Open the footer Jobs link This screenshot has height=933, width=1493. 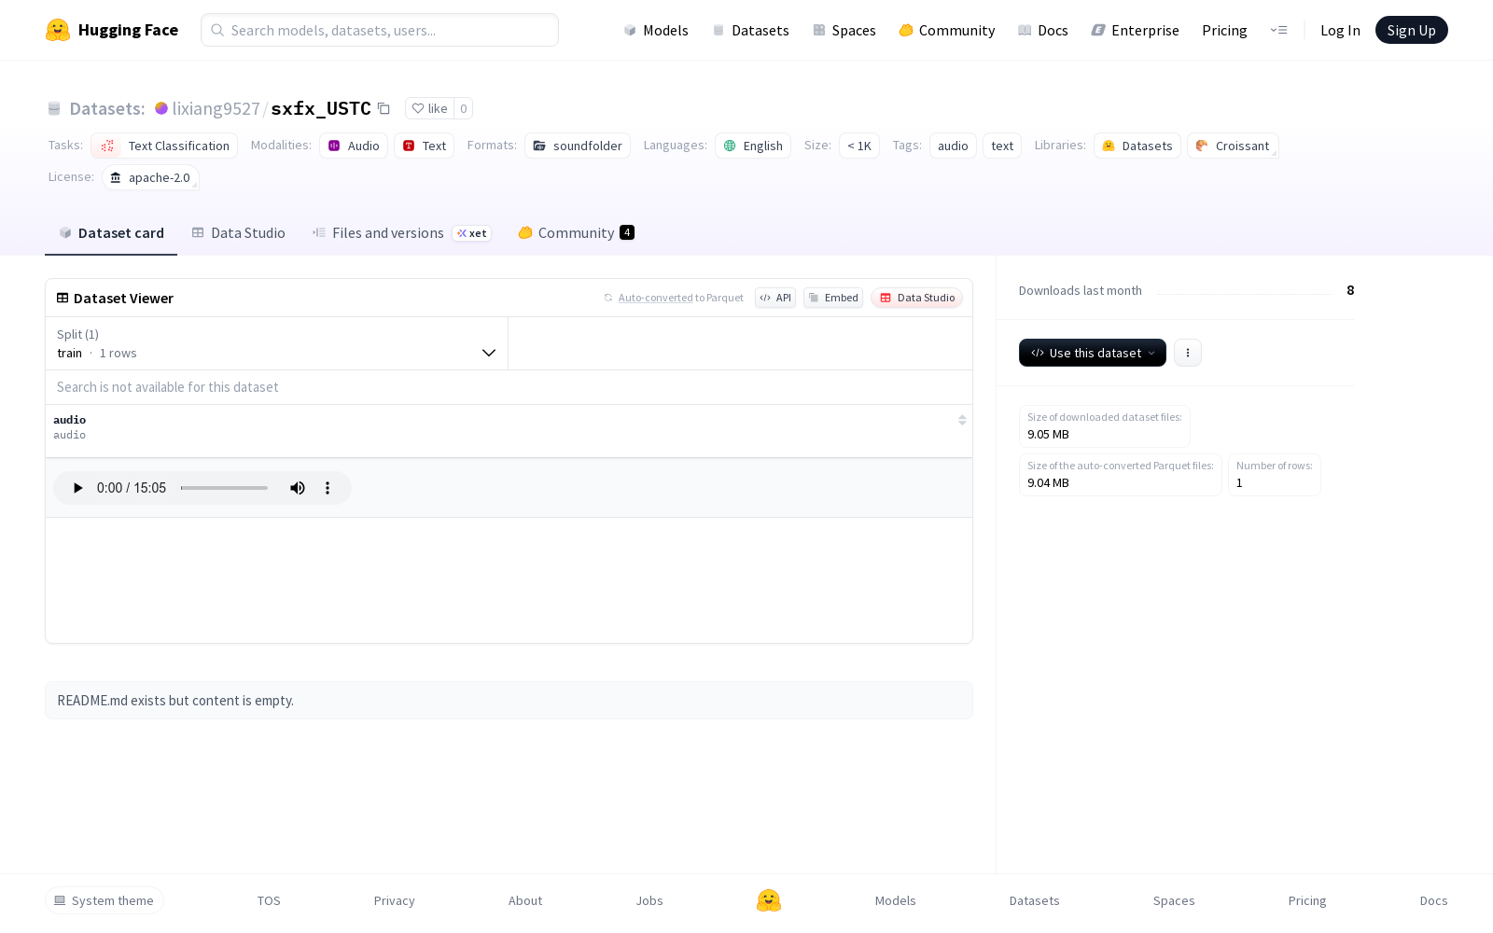[x=649, y=900]
